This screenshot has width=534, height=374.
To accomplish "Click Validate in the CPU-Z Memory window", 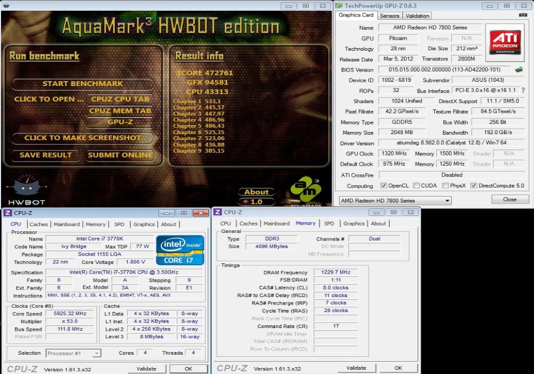I will (x=356, y=368).
